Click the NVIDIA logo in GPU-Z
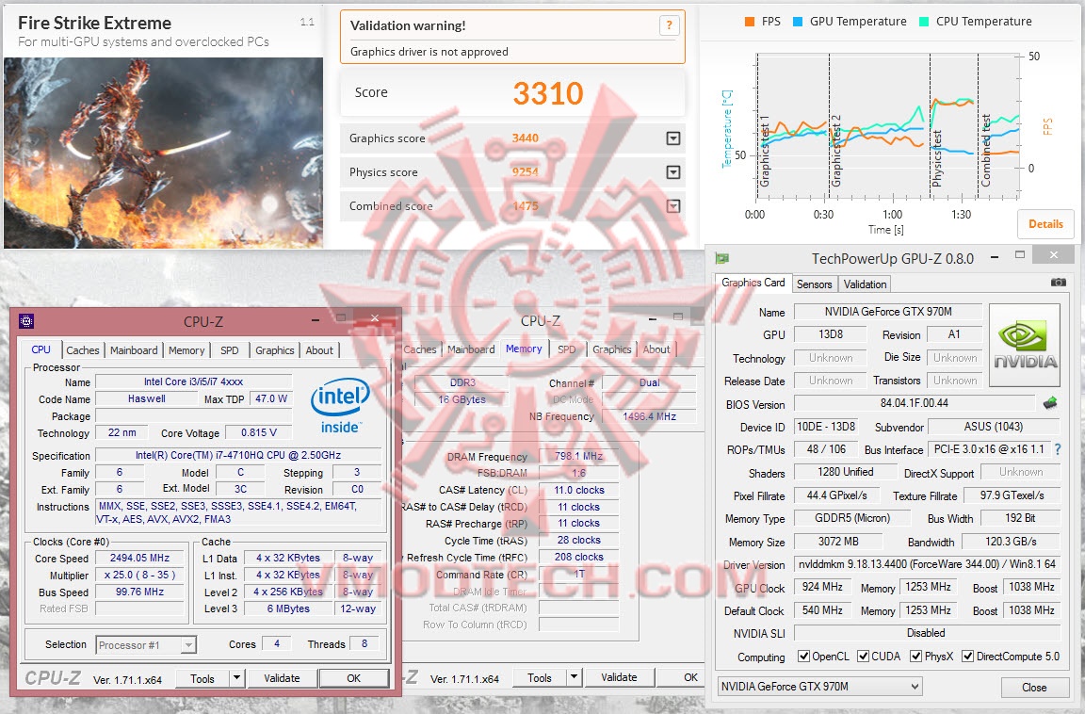Viewport: 1085px width, 714px height. click(x=1025, y=345)
